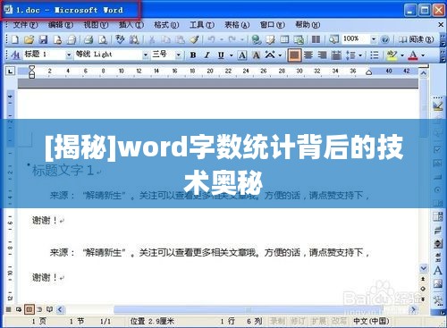Toggle Bold formatting button

point(193,55)
